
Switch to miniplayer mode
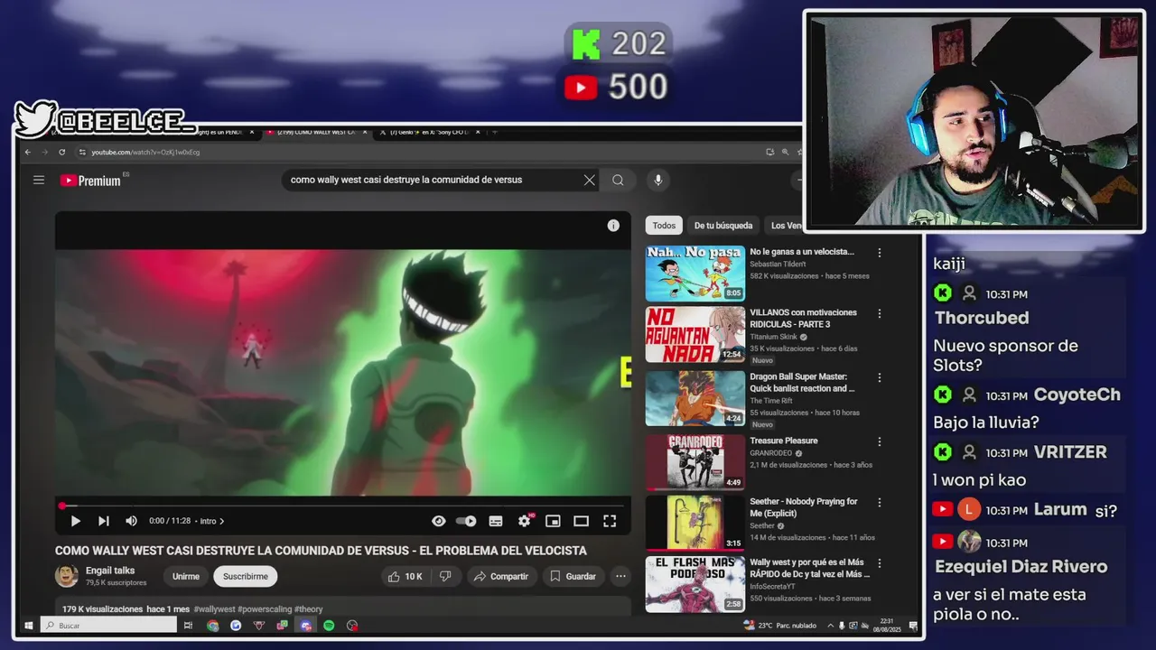553,521
